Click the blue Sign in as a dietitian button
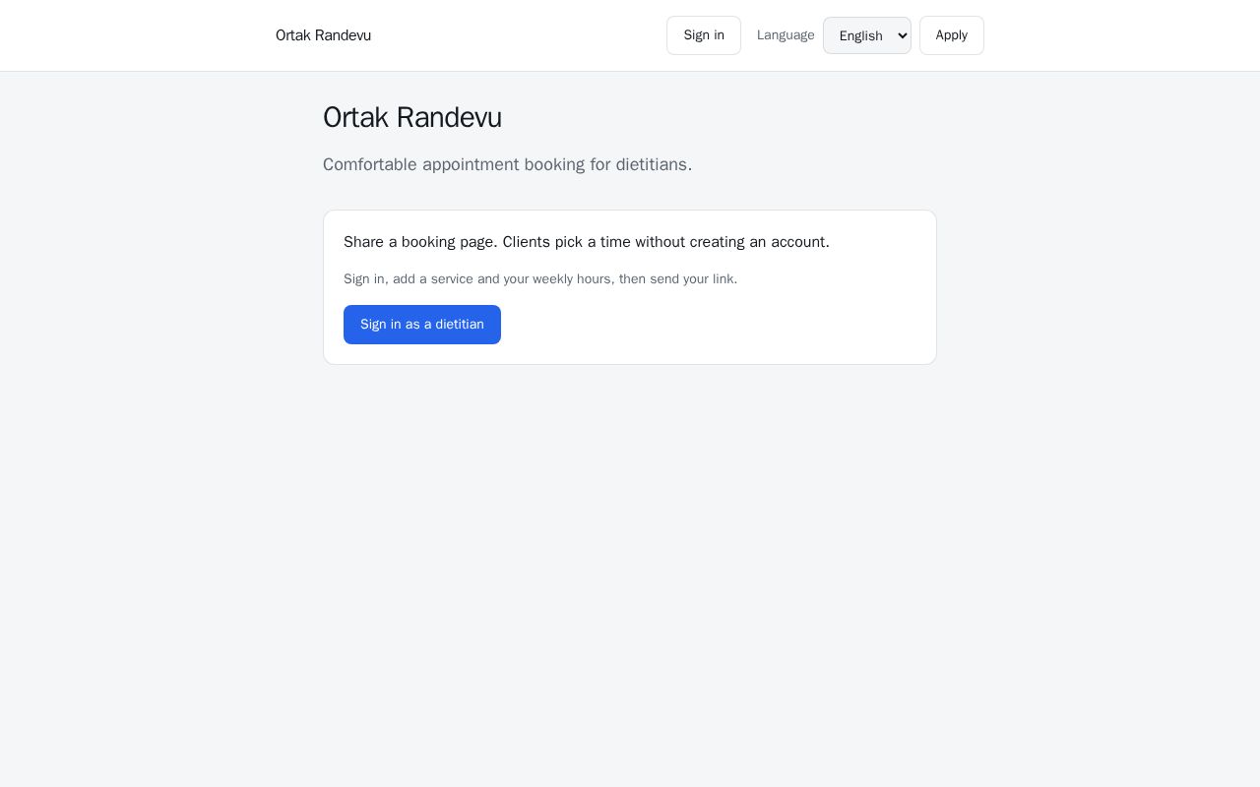Image resolution: width=1260 pixels, height=787 pixels. point(421,325)
